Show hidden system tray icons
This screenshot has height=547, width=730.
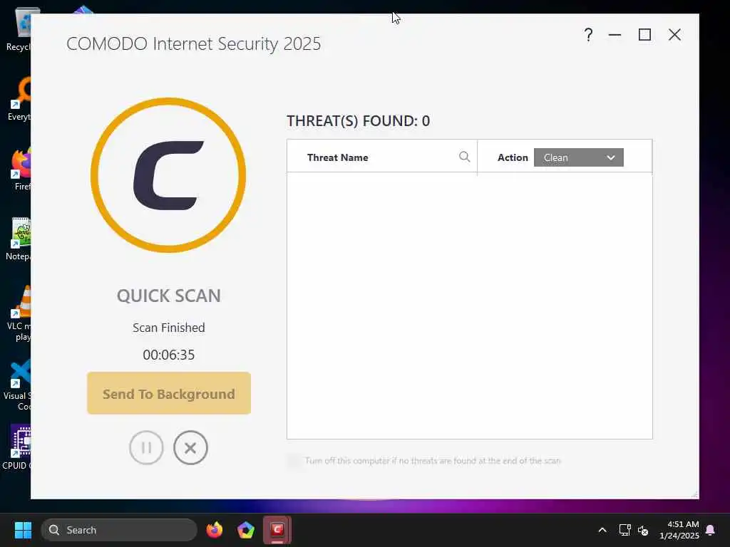point(602,530)
